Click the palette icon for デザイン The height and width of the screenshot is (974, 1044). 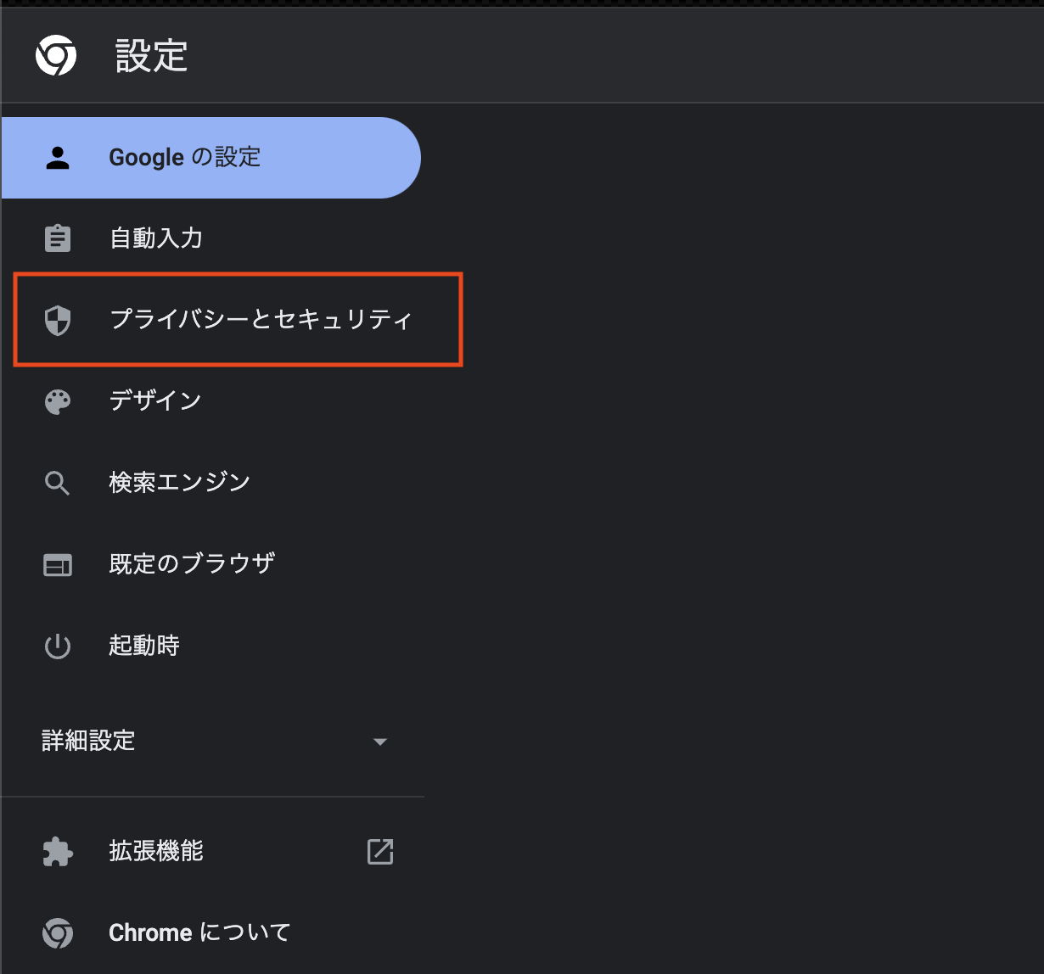pos(58,401)
